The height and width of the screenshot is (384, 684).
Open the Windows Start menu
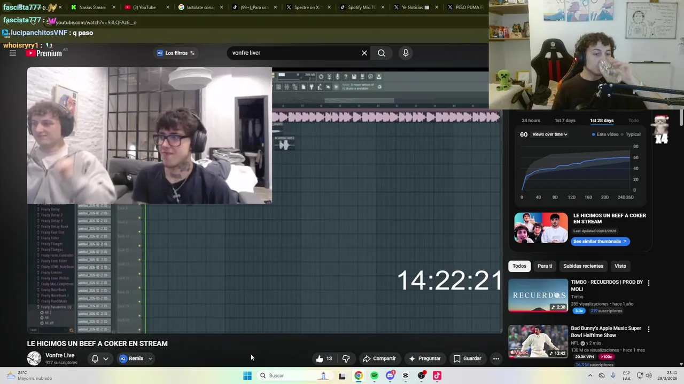click(247, 375)
